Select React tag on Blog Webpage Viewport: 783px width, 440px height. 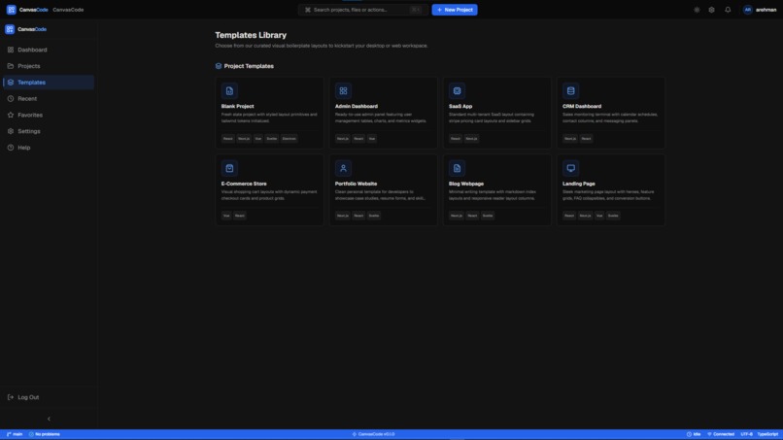pos(472,216)
